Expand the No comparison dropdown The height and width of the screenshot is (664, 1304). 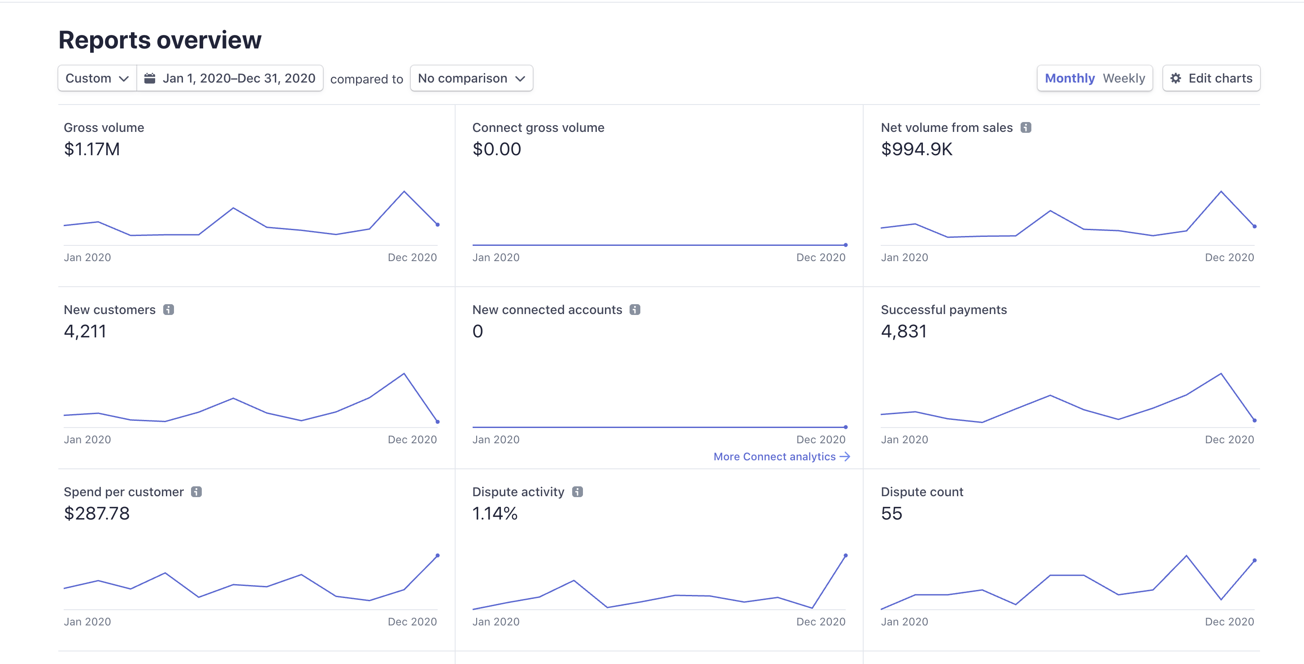coord(471,78)
